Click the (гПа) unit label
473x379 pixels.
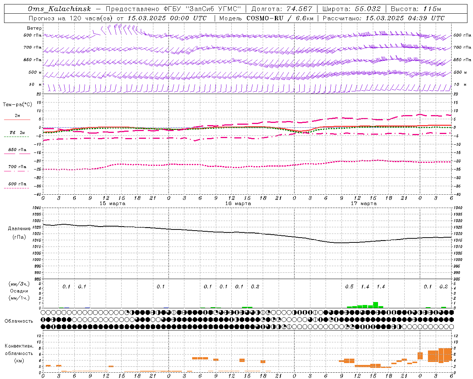pos(19,237)
